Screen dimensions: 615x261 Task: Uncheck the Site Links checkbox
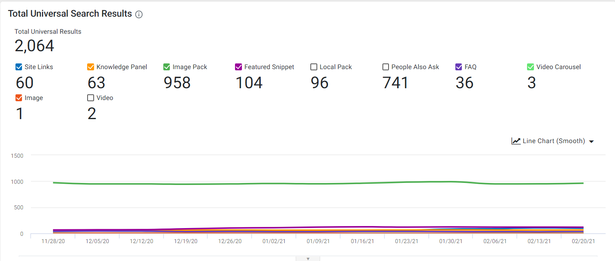[x=18, y=67]
